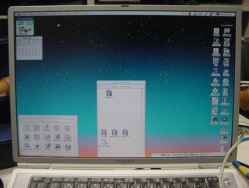The height and width of the screenshot is (188, 249).
Task: Click the center Finder window title bar
Action: (121, 83)
